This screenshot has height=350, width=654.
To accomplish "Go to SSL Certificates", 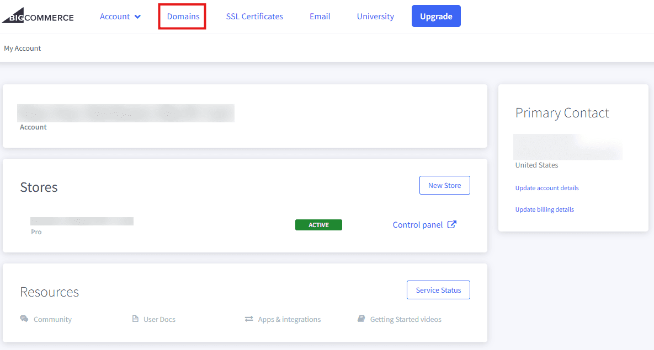I will [x=254, y=17].
